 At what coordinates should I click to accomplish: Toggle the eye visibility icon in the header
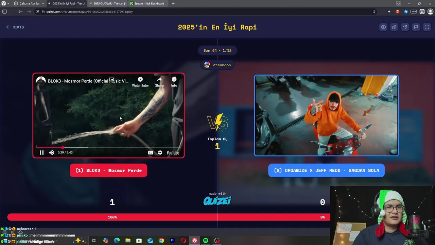[383, 27]
